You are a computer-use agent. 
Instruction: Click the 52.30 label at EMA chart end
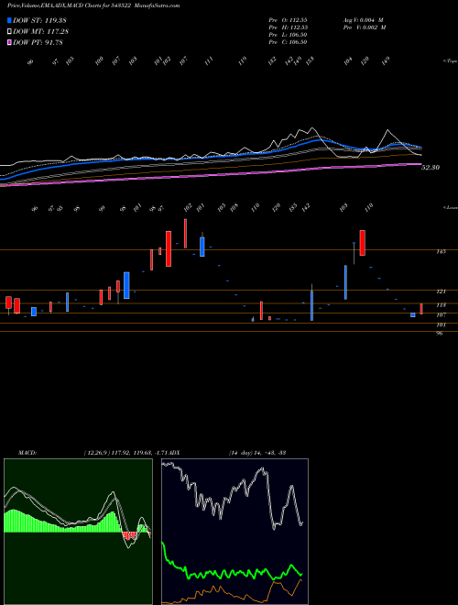point(431,168)
